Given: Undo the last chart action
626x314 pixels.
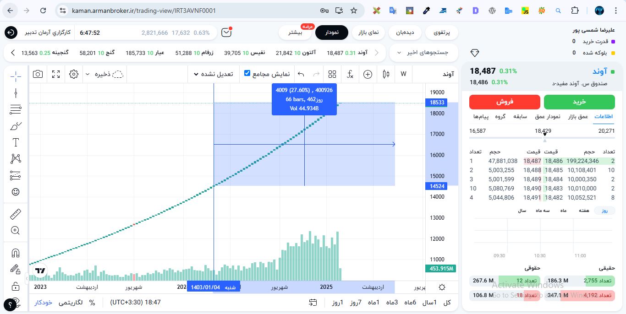Looking at the screenshot, I should point(301,74).
